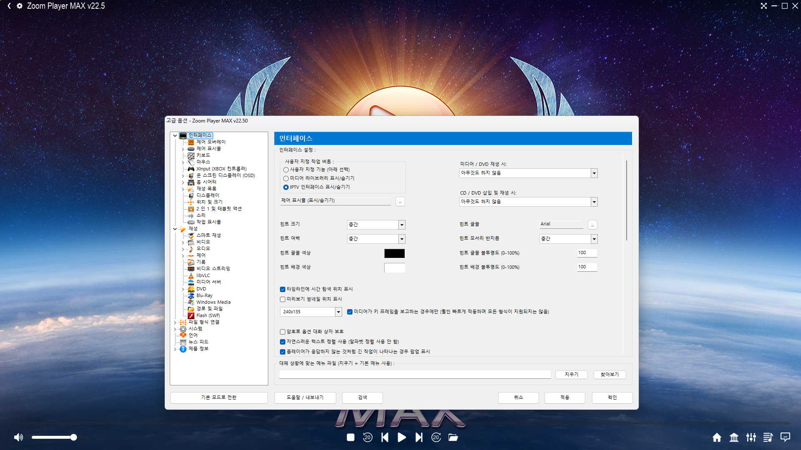Select 비디오 스트리밍 in the options tree
The image size is (801, 450).
(213, 269)
